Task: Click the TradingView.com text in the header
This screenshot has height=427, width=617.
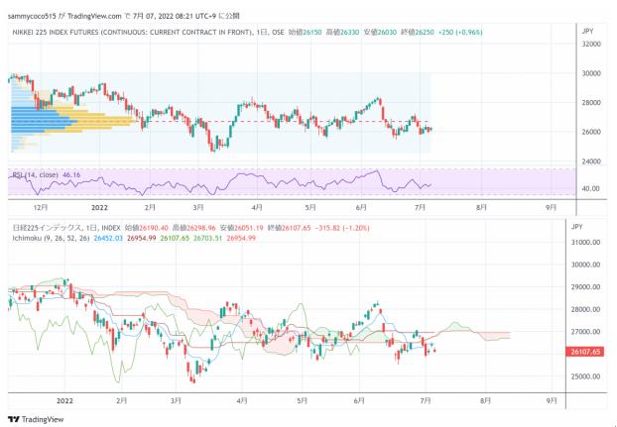Action: tap(94, 16)
